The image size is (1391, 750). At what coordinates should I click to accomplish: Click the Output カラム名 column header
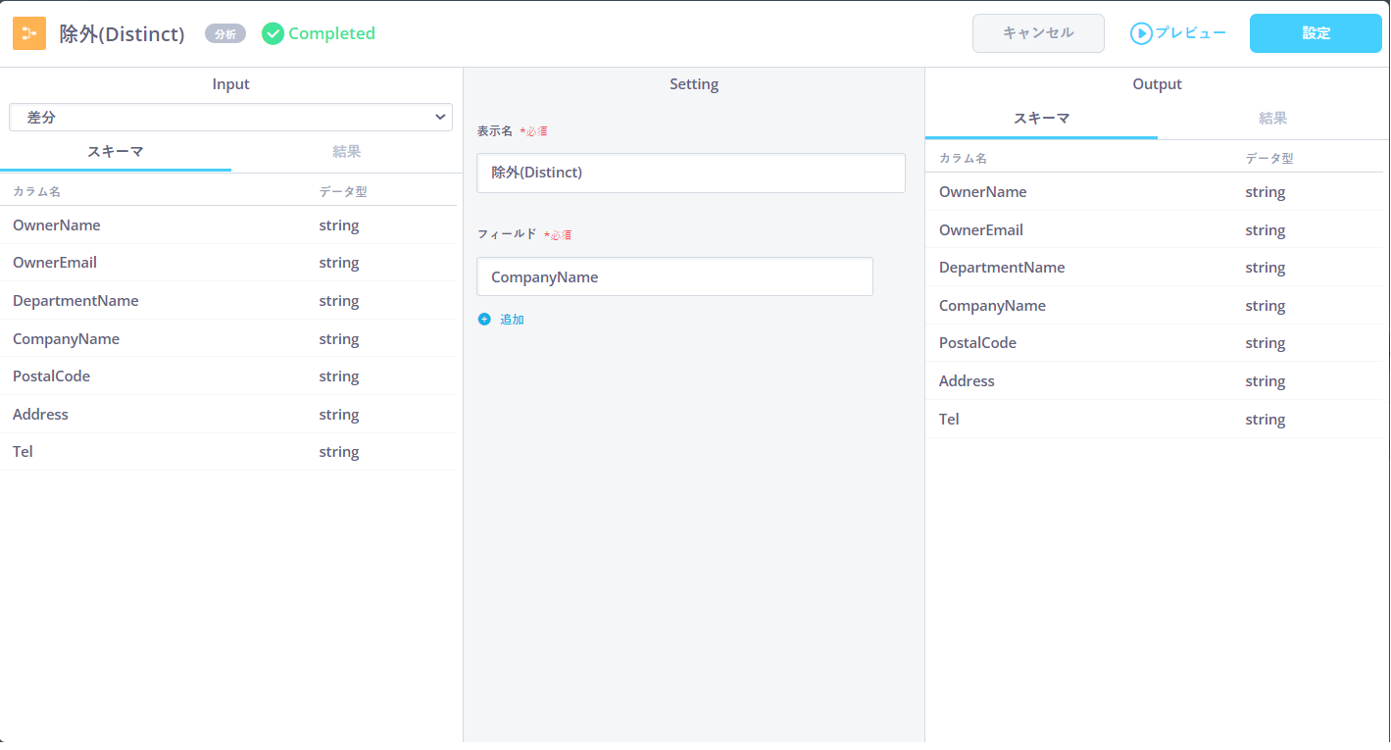963,158
